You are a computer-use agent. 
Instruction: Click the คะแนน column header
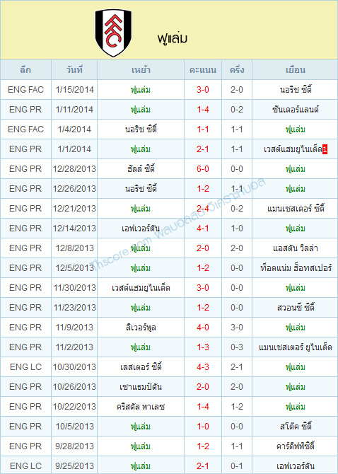click(203, 70)
